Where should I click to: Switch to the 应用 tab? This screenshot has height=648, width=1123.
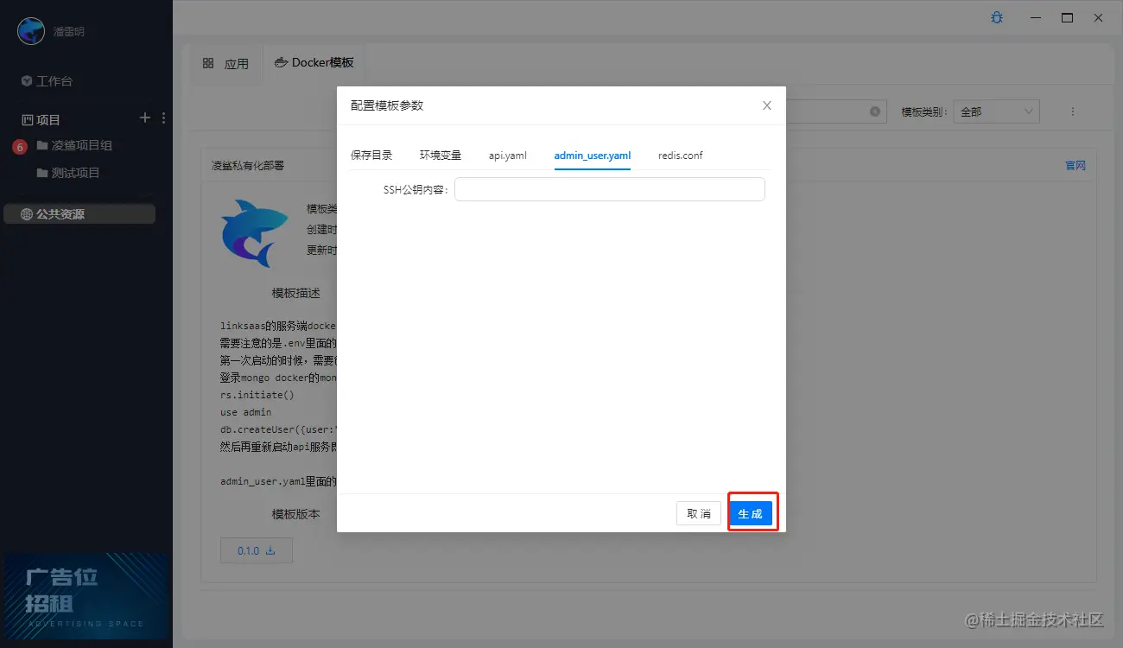pos(227,61)
